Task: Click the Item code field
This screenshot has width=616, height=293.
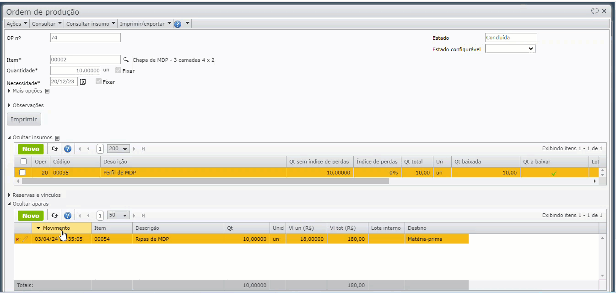Action: [x=86, y=60]
